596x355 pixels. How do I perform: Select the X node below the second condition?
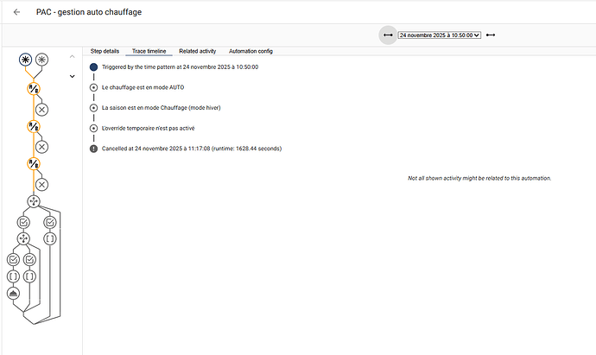[41, 147]
